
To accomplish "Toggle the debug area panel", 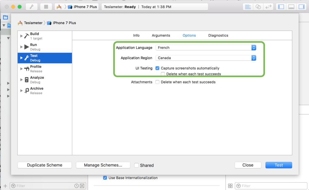I will (x=291, y=7).
